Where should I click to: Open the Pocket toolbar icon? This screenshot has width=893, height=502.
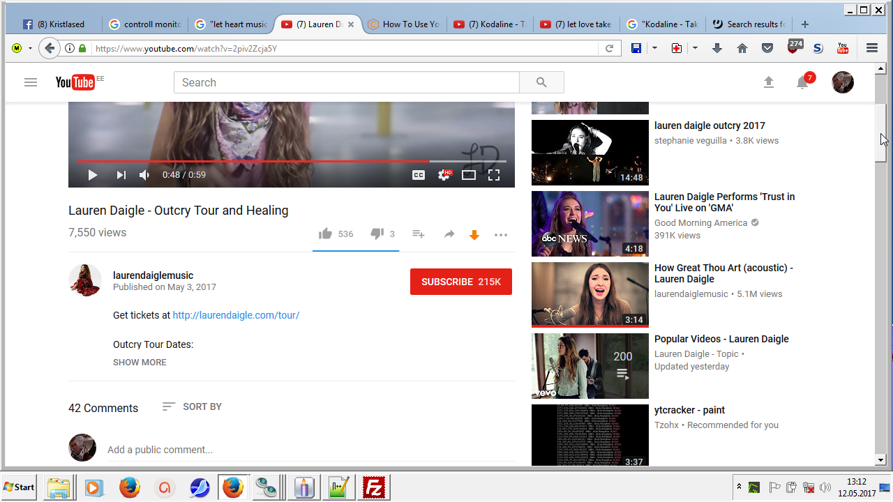[767, 48]
